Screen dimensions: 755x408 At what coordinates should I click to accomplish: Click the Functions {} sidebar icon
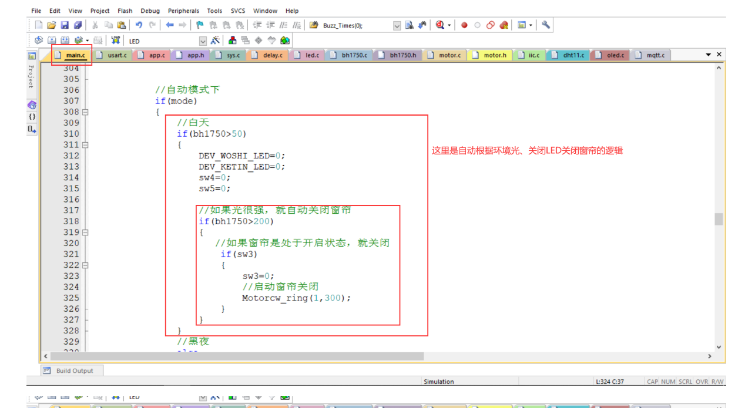[32, 116]
